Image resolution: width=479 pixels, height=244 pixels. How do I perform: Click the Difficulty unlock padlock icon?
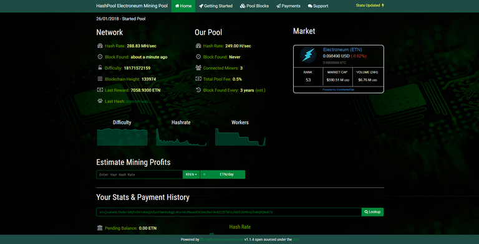[x=100, y=68]
